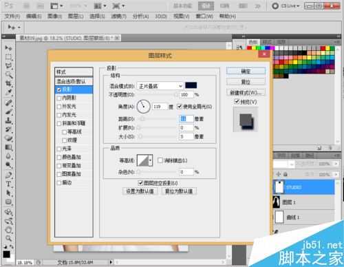
Task: Enable the 内阴影 inner shadow checkbox
Action: pyautogui.click(x=59, y=98)
